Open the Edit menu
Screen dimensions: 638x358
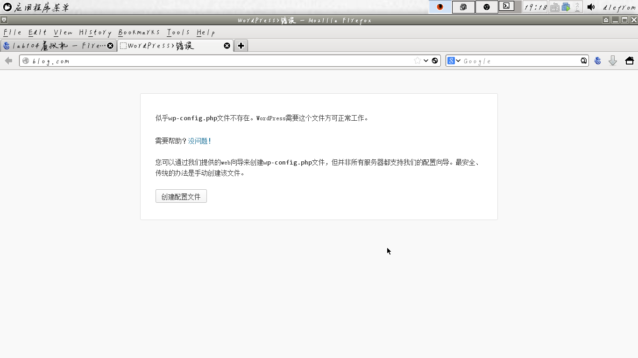point(37,32)
